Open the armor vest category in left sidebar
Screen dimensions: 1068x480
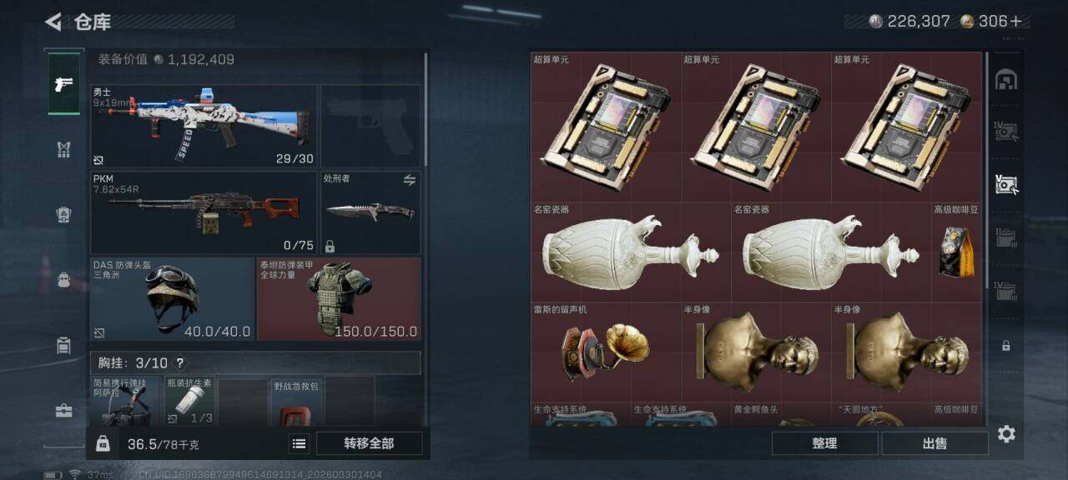64,150
